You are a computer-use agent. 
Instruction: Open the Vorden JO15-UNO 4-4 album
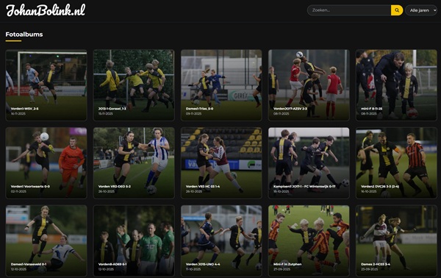221,240
